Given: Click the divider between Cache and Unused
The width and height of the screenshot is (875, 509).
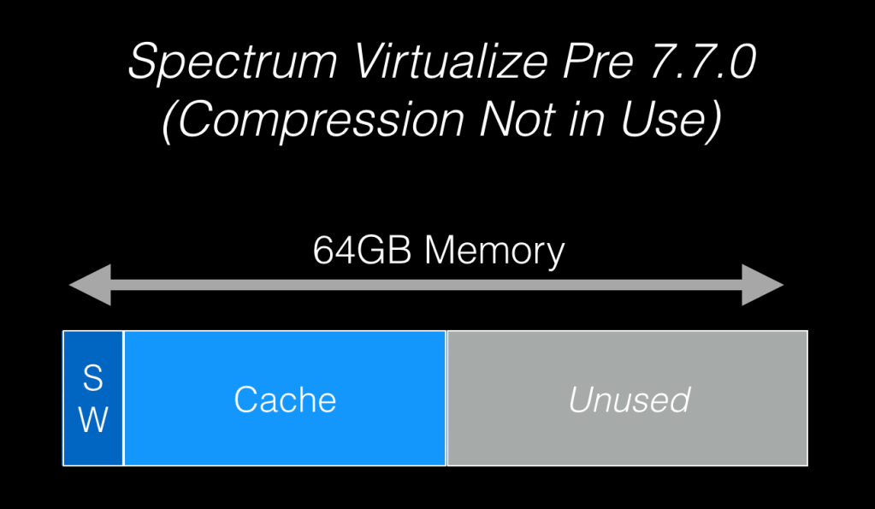Looking at the screenshot, I should (x=446, y=399).
